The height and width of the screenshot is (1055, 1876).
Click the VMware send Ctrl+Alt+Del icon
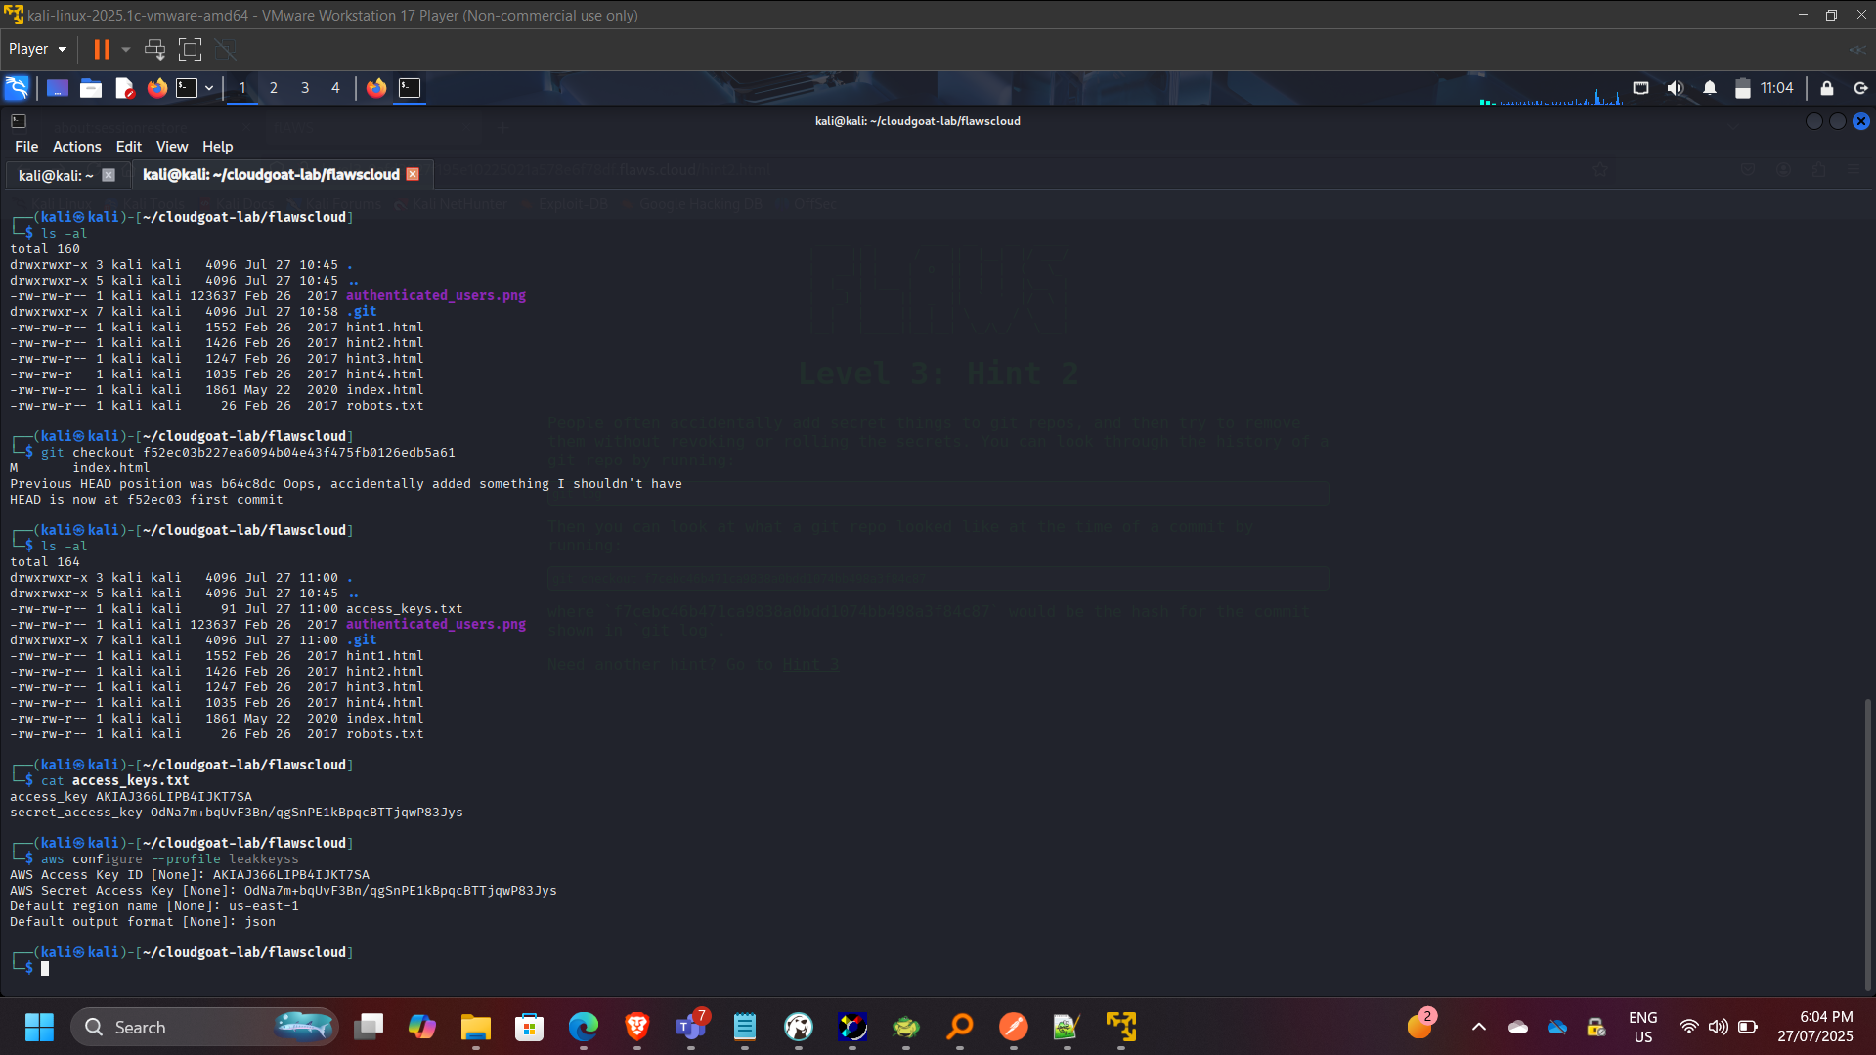click(x=154, y=49)
